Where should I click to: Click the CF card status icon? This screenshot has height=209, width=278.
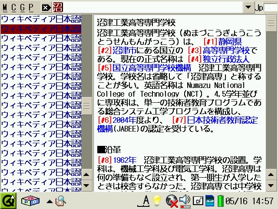(x=198, y=201)
